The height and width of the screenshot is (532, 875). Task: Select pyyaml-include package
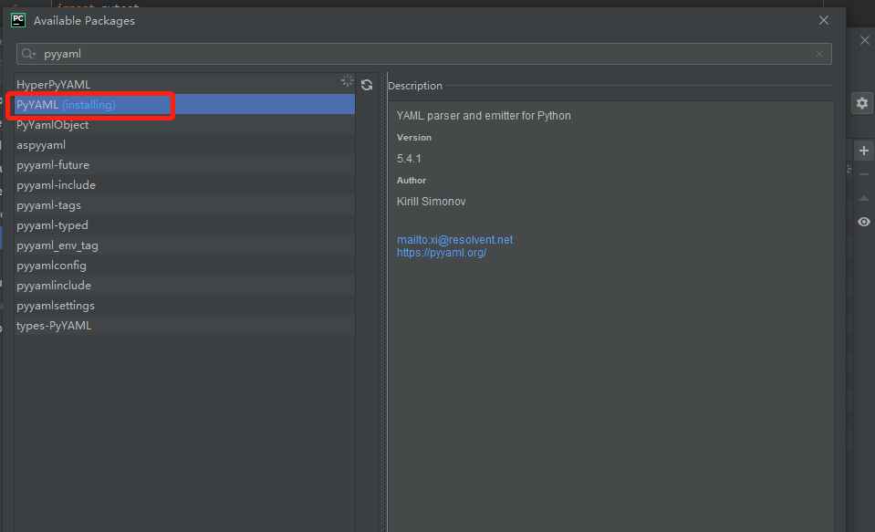184,184
